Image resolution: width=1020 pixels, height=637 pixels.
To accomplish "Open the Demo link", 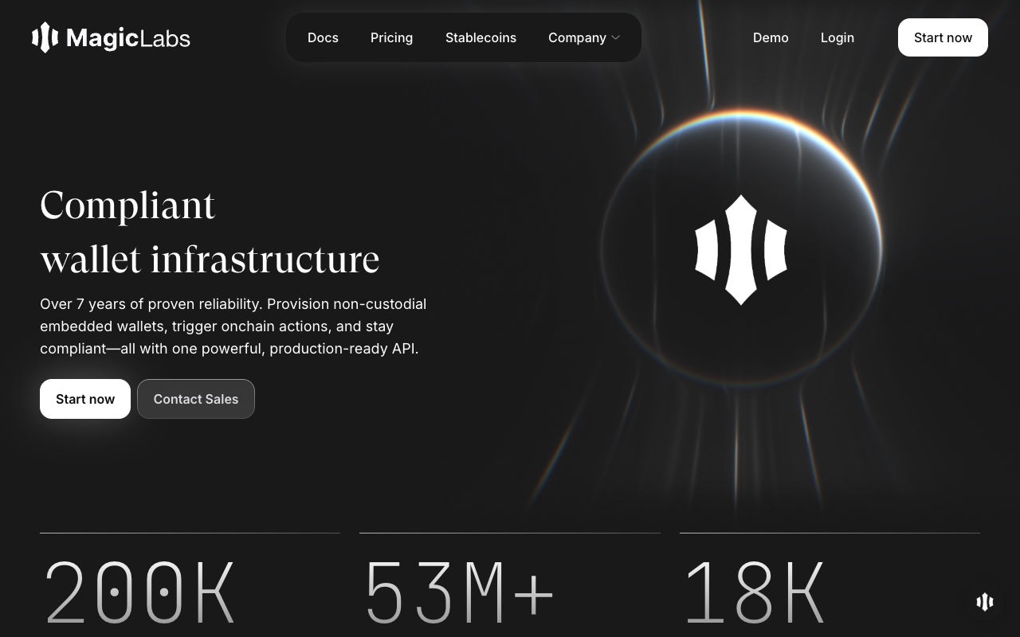I will coord(771,37).
